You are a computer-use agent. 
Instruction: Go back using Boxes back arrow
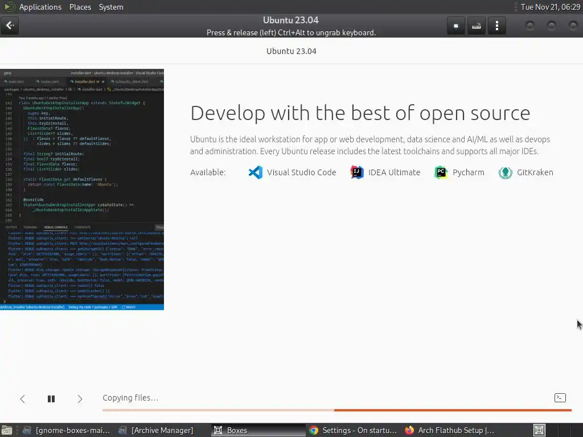point(10,26)
